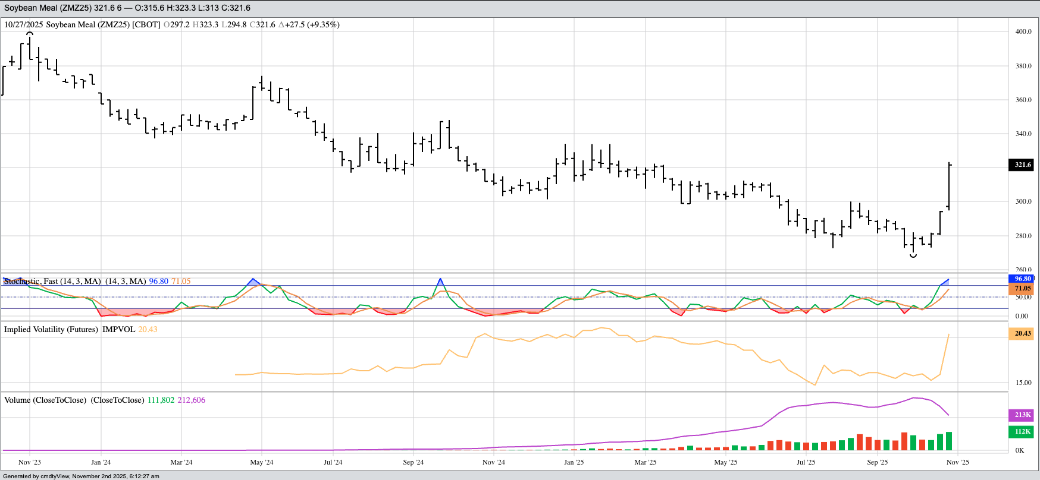Click the green 112K volume tag
The width and height of the screenshot is (1040, 480).
[1022, 431]
